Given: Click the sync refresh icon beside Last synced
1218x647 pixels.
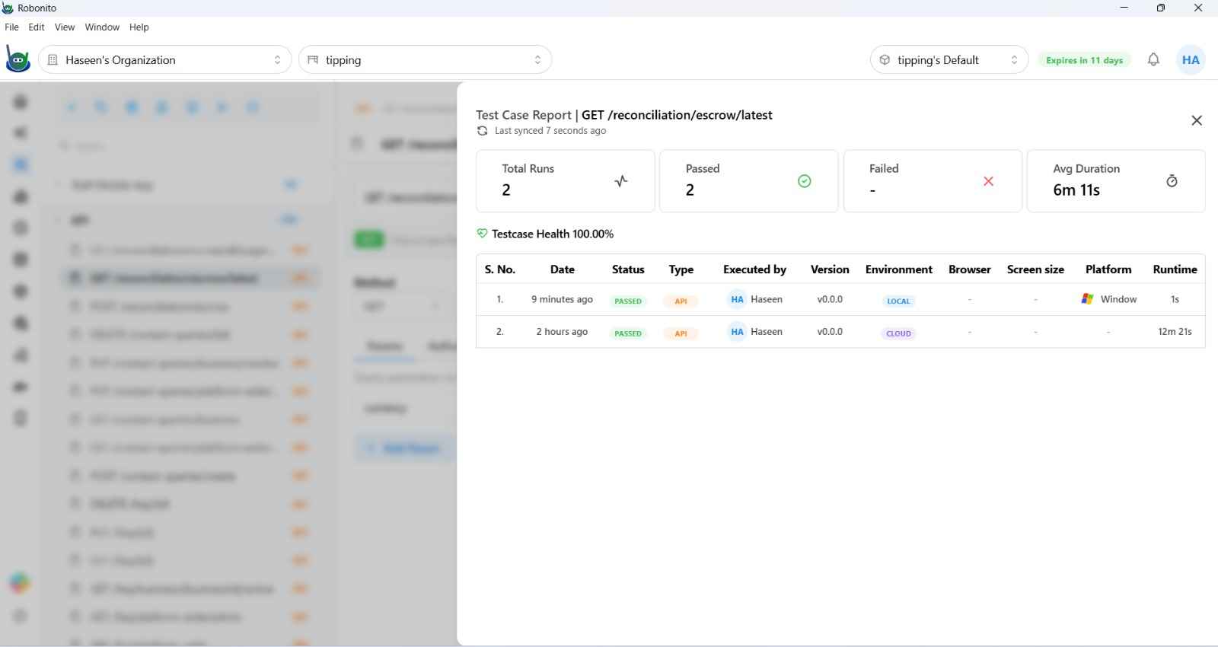Looking at the screenshot, I should (482, 131).
